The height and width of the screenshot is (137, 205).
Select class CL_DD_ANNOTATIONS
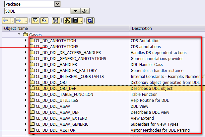pyautogui.click(x=57, y=47)
